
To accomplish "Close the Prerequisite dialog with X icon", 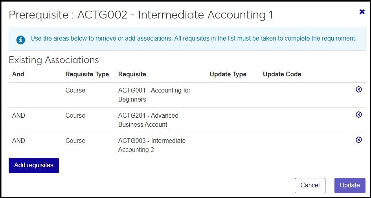I will tap(362, 12).
